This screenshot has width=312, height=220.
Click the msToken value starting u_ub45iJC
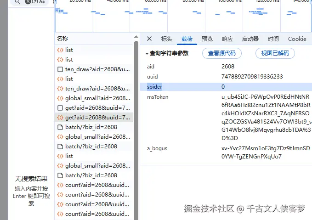(x=266, y=118)
